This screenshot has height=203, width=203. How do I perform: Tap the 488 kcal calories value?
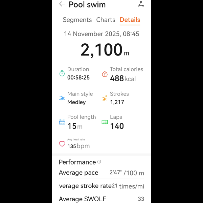coord(123,78)
